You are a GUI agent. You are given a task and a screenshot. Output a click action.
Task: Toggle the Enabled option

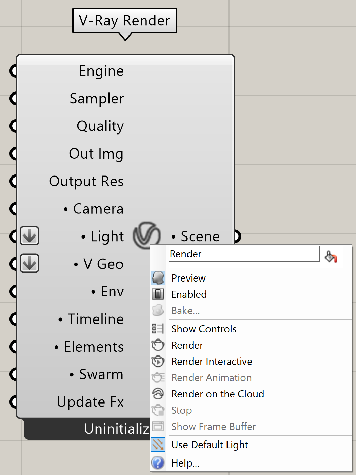[251, 294]
